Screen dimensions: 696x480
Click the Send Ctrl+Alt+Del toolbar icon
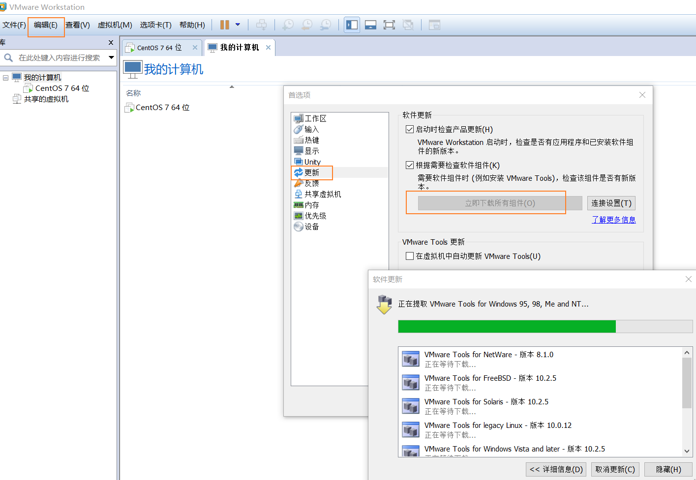pos(262,25)
